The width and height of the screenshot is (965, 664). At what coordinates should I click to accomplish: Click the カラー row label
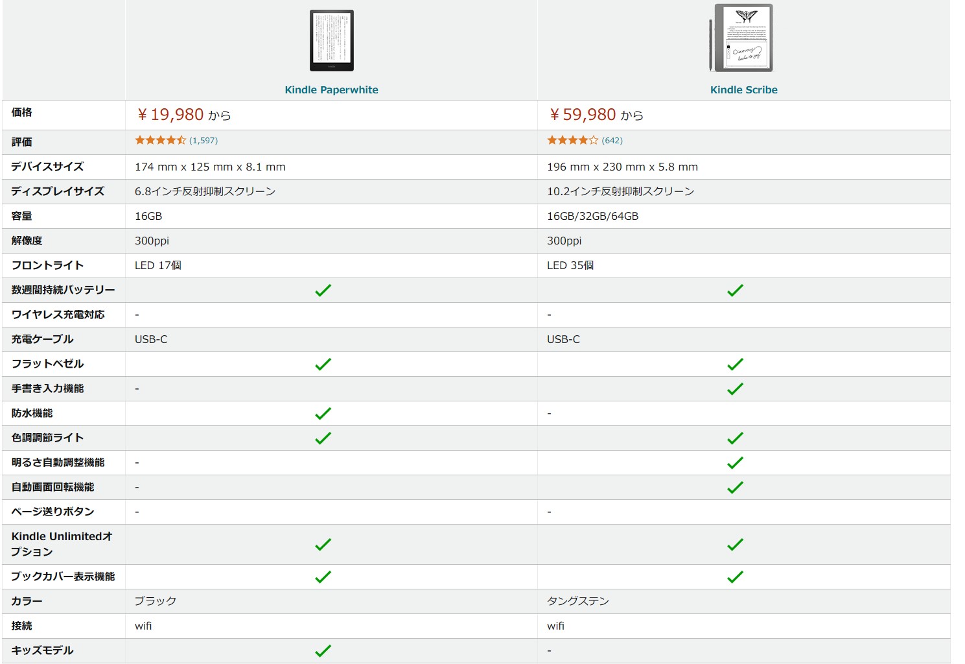click(27, 601)
